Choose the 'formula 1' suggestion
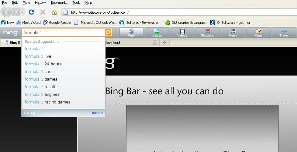Image resolution: width=297 pixels, height=152 pixels. (x=63, y=49)
